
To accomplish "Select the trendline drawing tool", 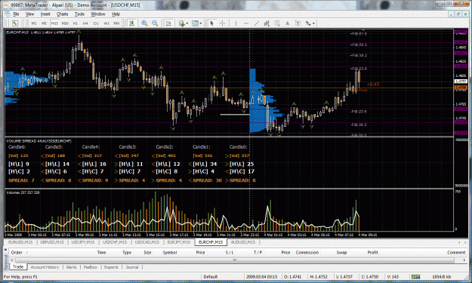I will point(257,23).
